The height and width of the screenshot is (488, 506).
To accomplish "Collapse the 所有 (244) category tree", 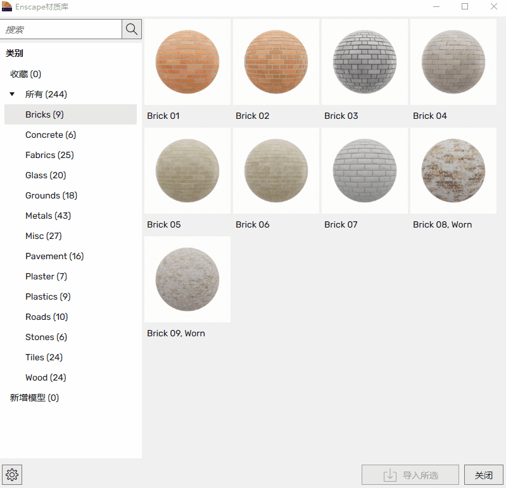I will 12,94.
